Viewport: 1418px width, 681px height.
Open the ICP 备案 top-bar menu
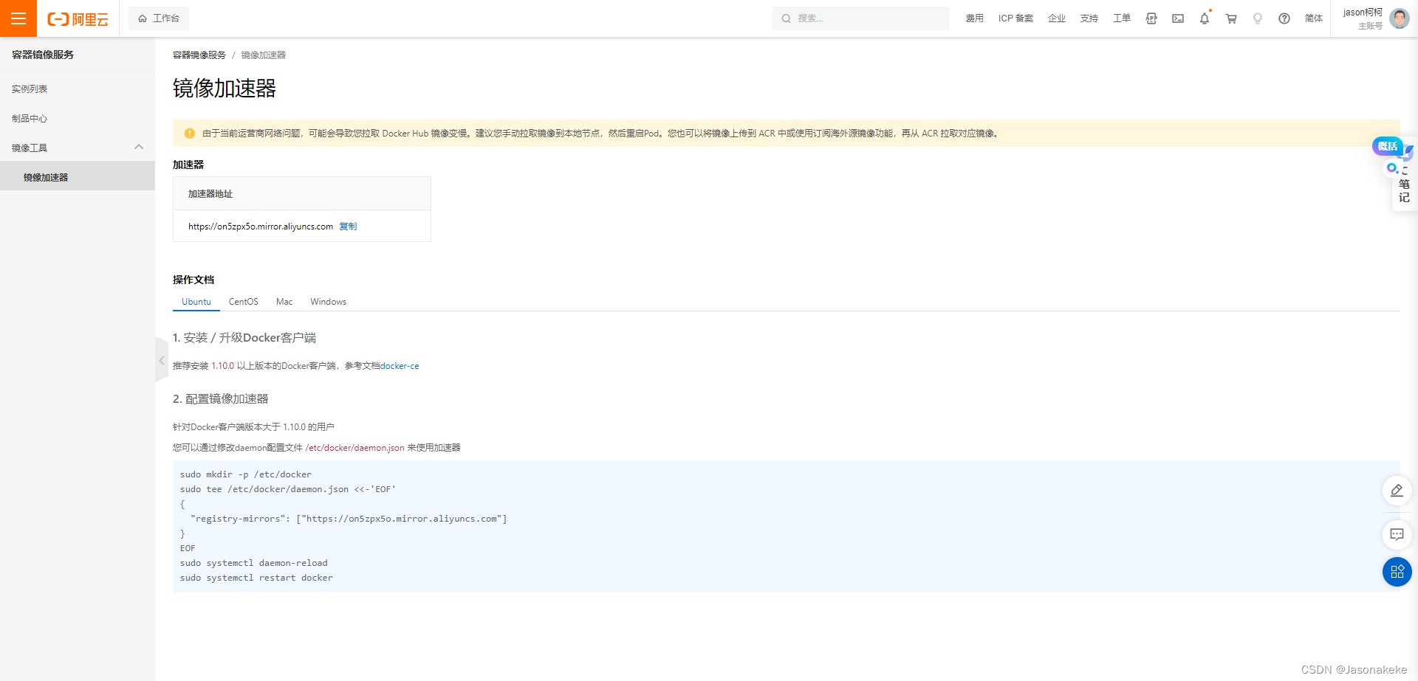point(1015,18)
